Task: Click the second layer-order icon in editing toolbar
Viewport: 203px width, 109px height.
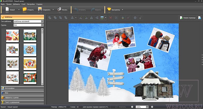Action: click(55, 18)
